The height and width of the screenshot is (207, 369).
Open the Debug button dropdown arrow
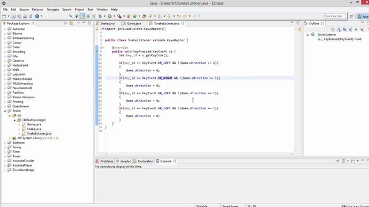tap(105, 16)
